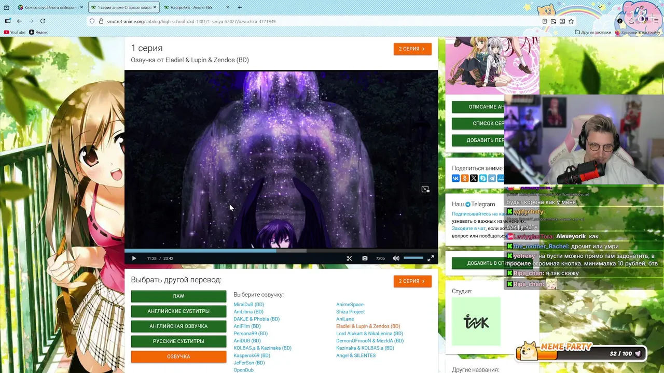Open the Описание аниме button
The height and width of the screenshot is (373, 664).
click(478, 107)
